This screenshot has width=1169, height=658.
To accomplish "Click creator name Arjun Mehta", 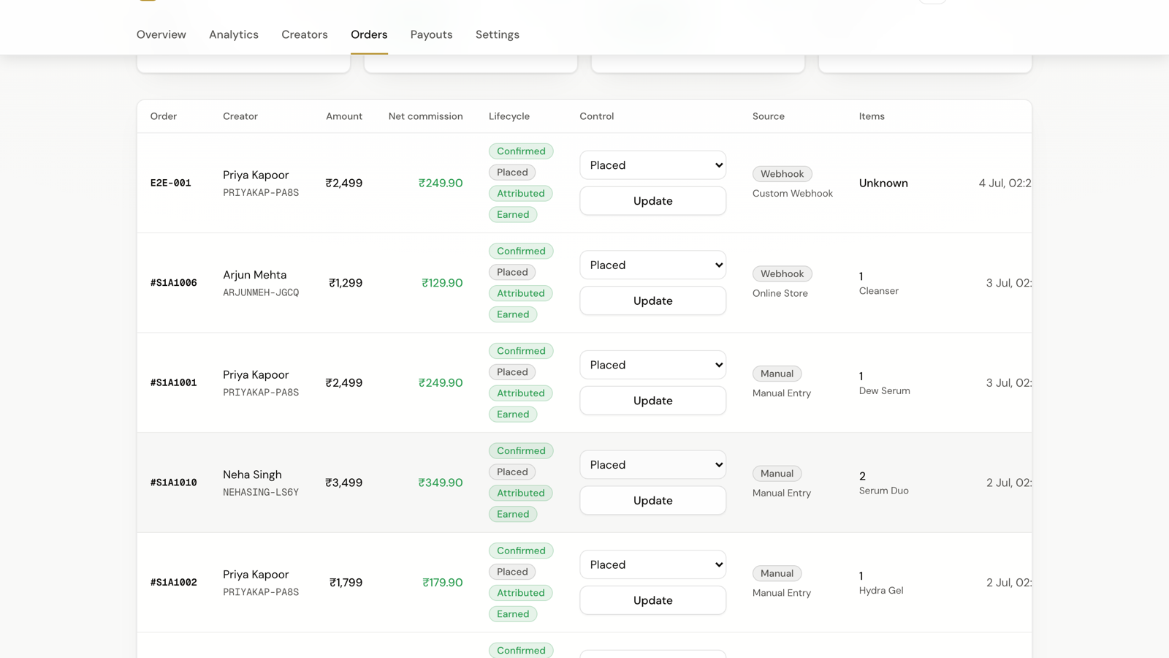I will (255, 275).
